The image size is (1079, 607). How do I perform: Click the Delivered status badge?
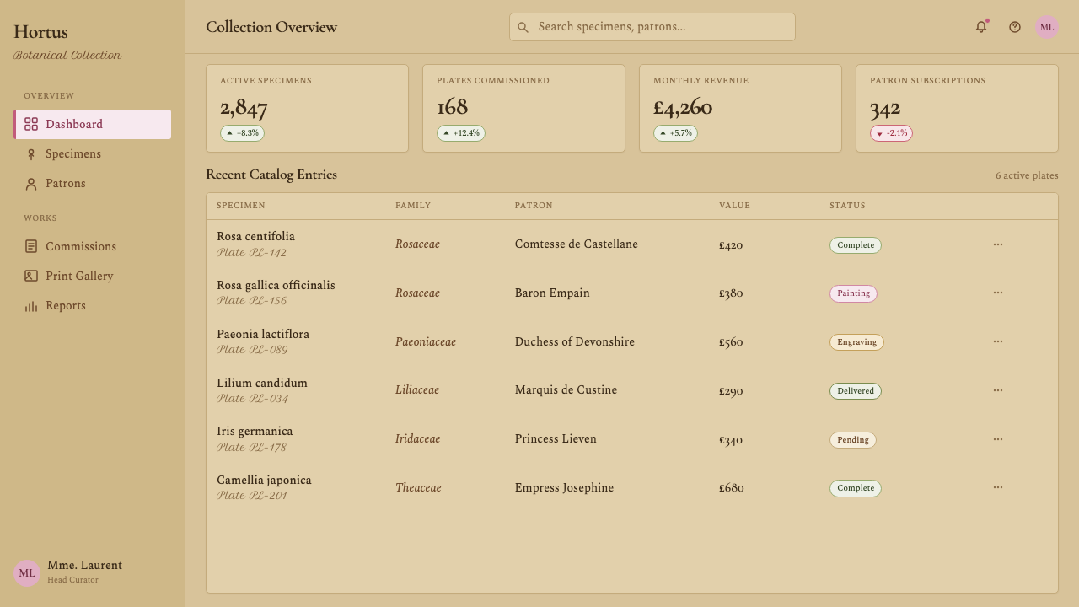click(856, 391)
